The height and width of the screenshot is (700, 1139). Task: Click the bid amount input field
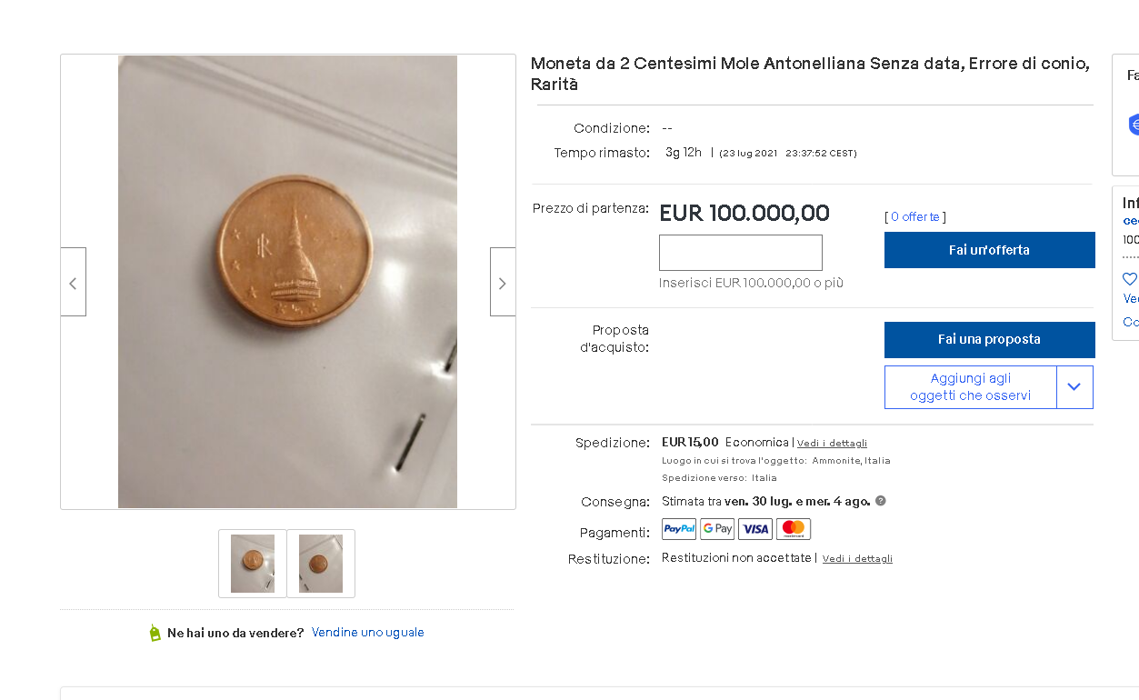click(x=741, y=253)
